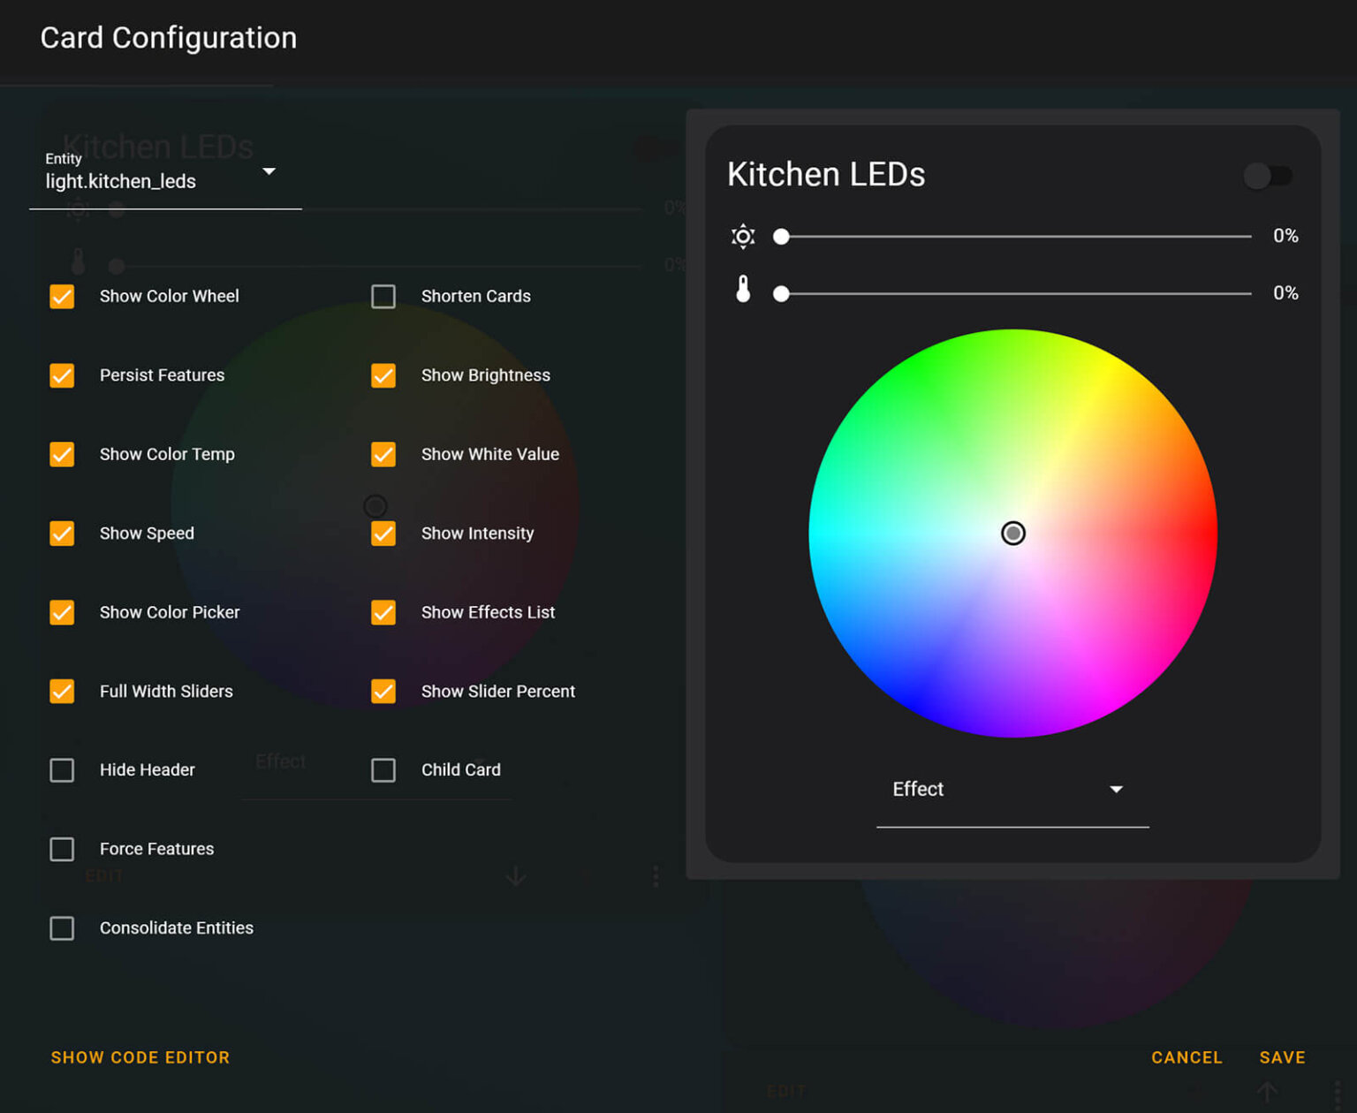The image size is (1357, 1113).
Task: Enable Force Features
Action: [62, 849]
